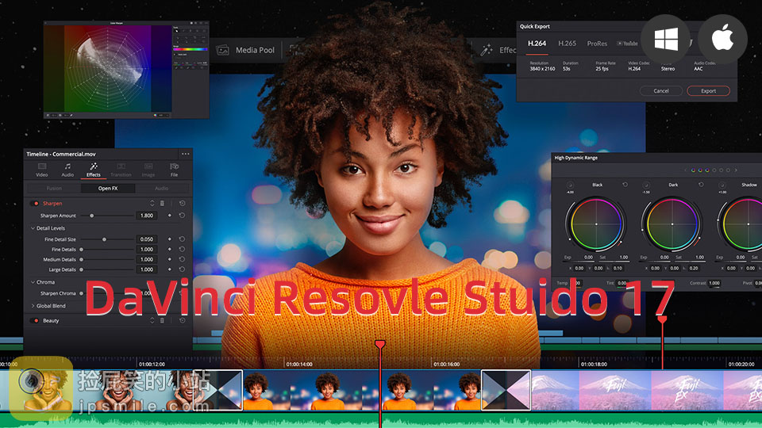Click the Effects magic wand toolbar icon
Image resolution: width=762 pixels, height=428 pixels.
tap(487, 49)
